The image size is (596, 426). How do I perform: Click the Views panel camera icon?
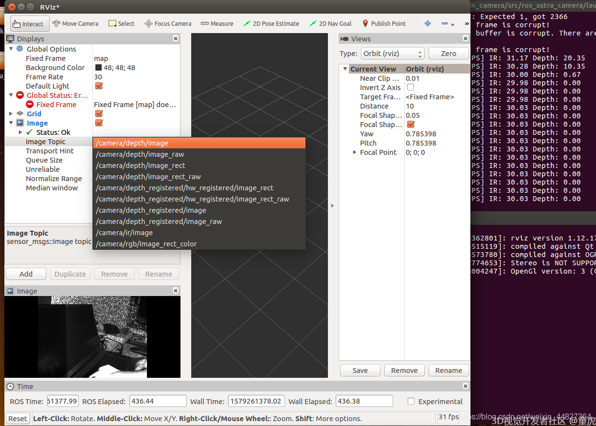345,38
